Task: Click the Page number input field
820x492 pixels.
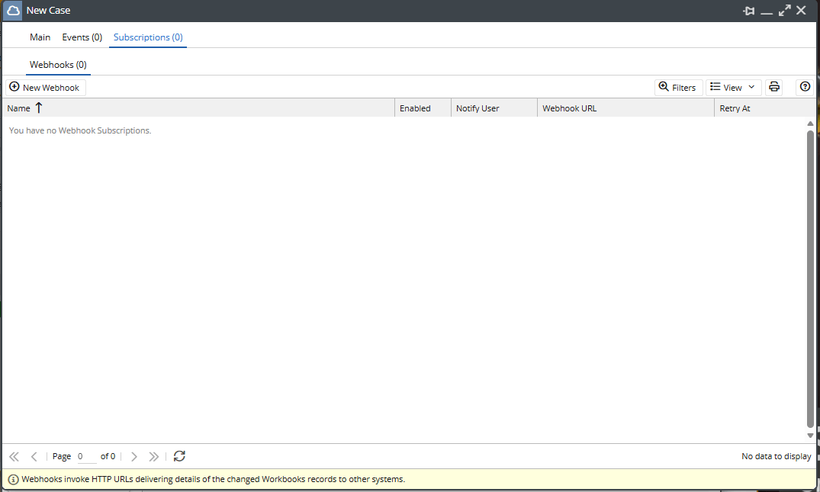Action: pos(86,456)
